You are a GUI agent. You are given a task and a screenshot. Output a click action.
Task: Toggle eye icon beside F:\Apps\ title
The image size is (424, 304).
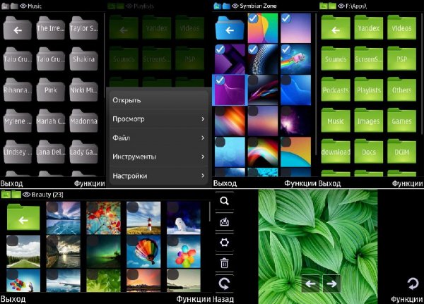click(x=341, y=6)
